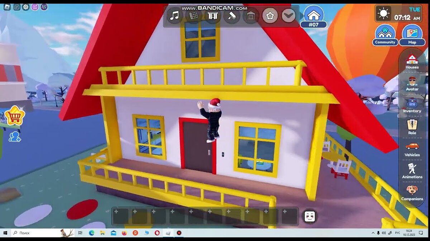Open Yandex Browser from the taskbar

click(135, 233)
